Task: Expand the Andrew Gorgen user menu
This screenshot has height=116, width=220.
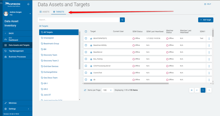Action: click(30, 13)
